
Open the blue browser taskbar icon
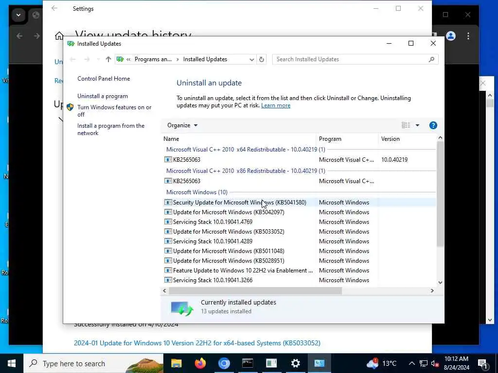(224, 363)
